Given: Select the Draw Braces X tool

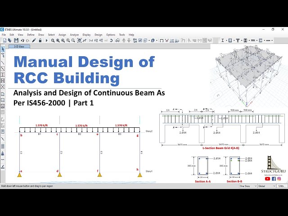Looking at the screenshot, I should [x=3, y=87].
